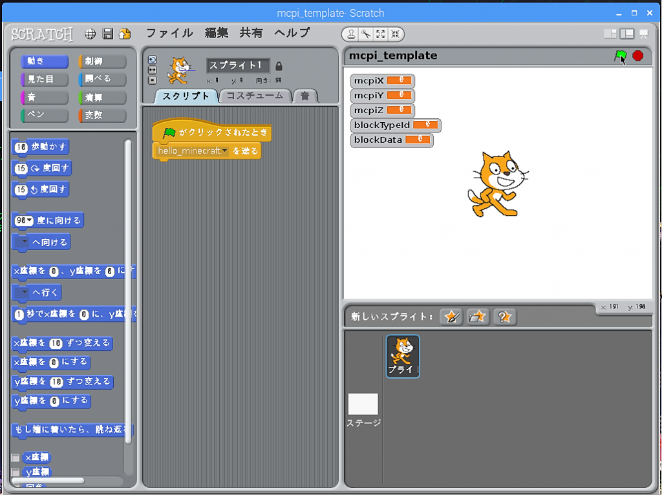Image resolution: width=662 pixels, height=495 pixels.
Task: Select the grow sprite tool
Action: [x=380, y=35]
